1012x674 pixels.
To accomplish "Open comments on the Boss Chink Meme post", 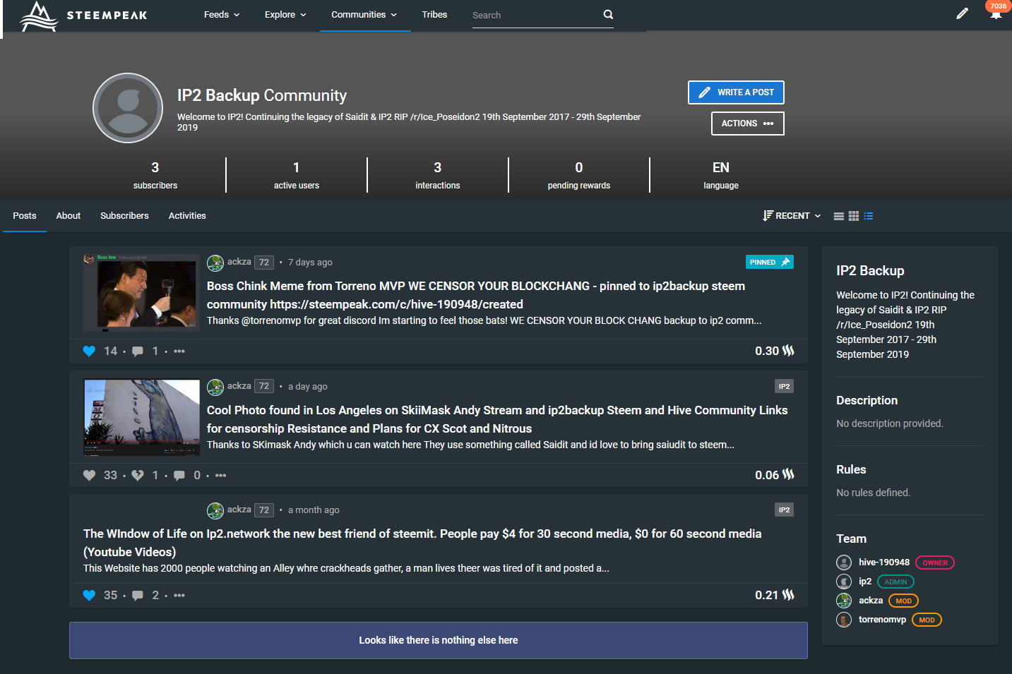I will point(138,351).
